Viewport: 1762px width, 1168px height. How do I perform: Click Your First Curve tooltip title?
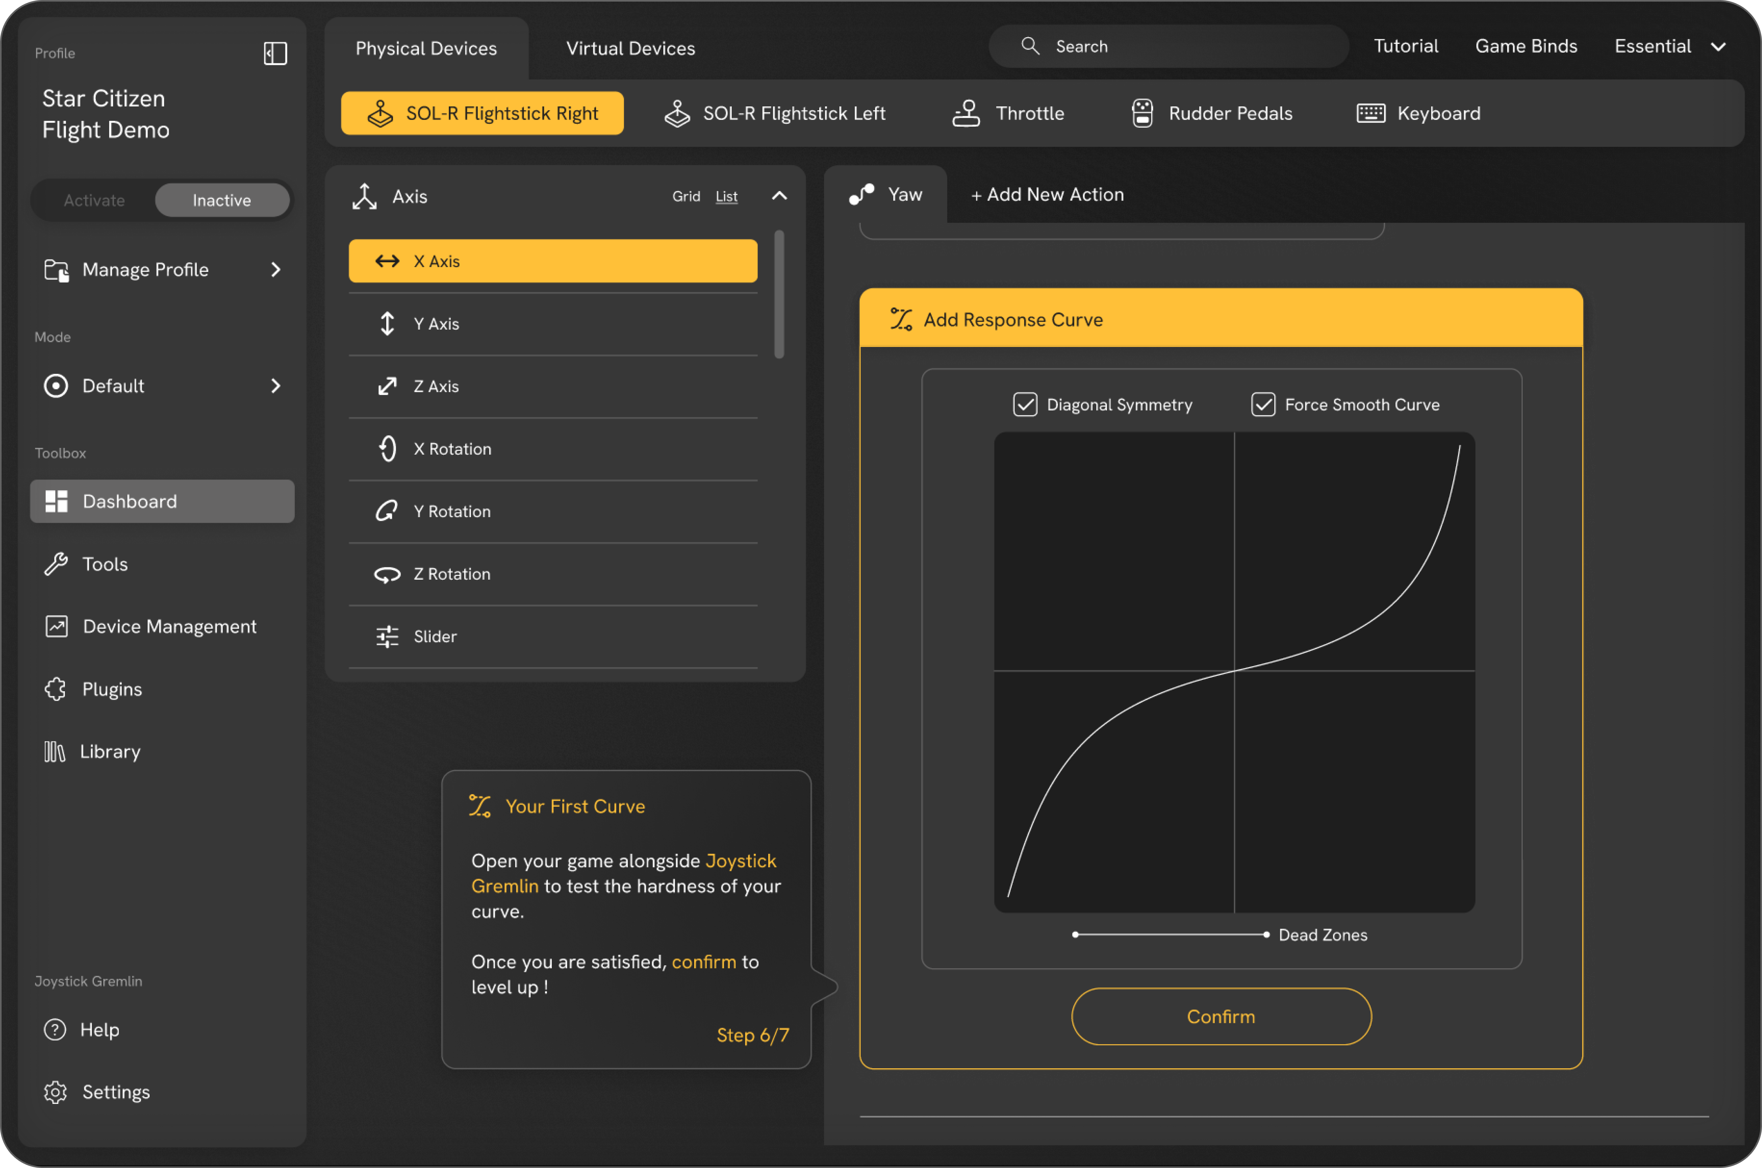576,807
